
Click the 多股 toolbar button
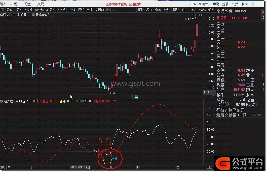pos(158,10)
